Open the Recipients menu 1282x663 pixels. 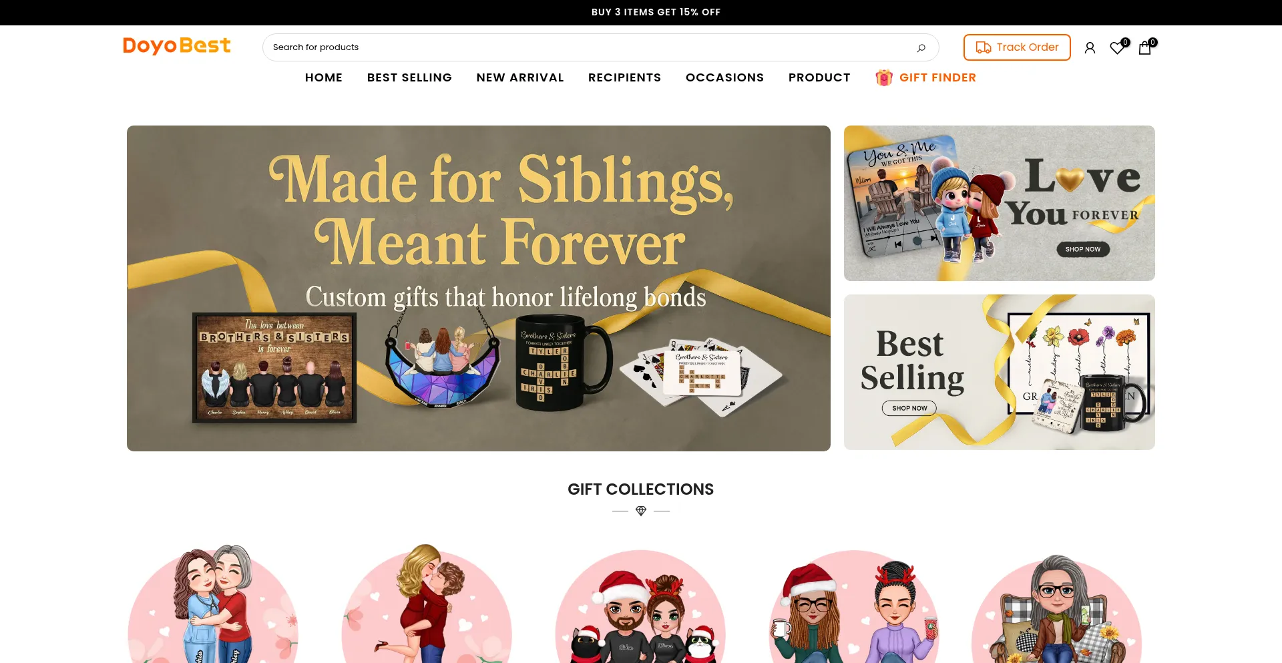coord(624,77)
